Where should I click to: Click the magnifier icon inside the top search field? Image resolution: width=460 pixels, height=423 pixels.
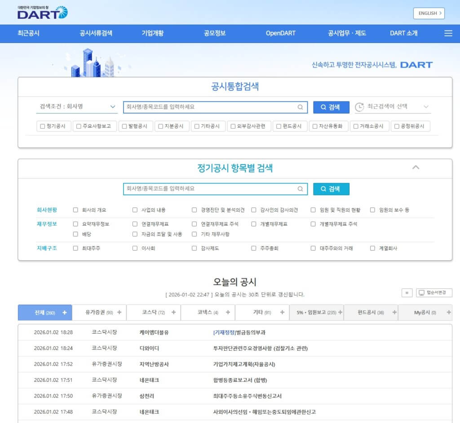tap(300, 107)
